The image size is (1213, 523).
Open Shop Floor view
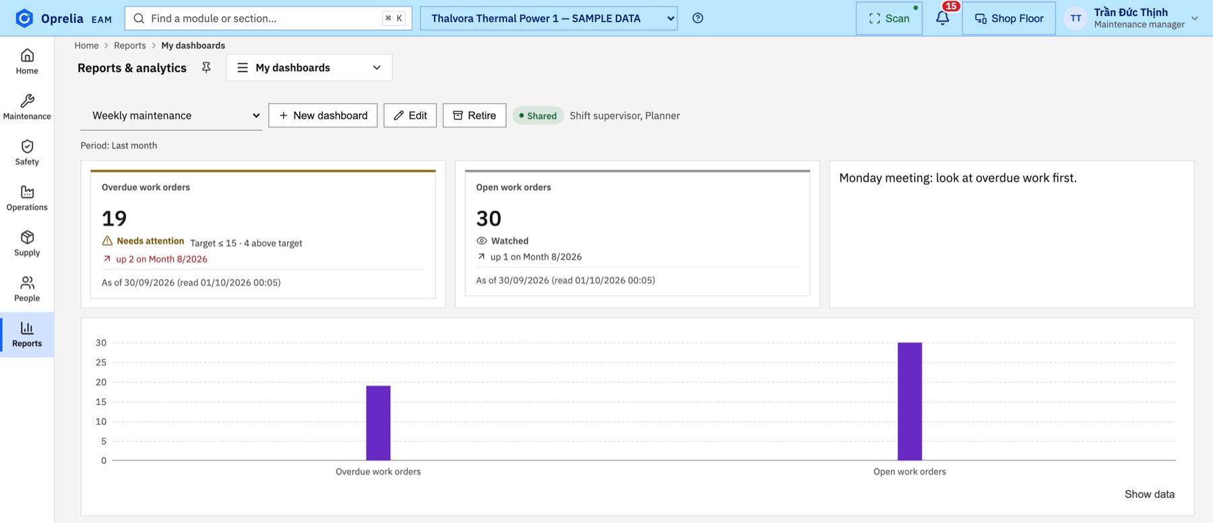tap(1009, 18)
